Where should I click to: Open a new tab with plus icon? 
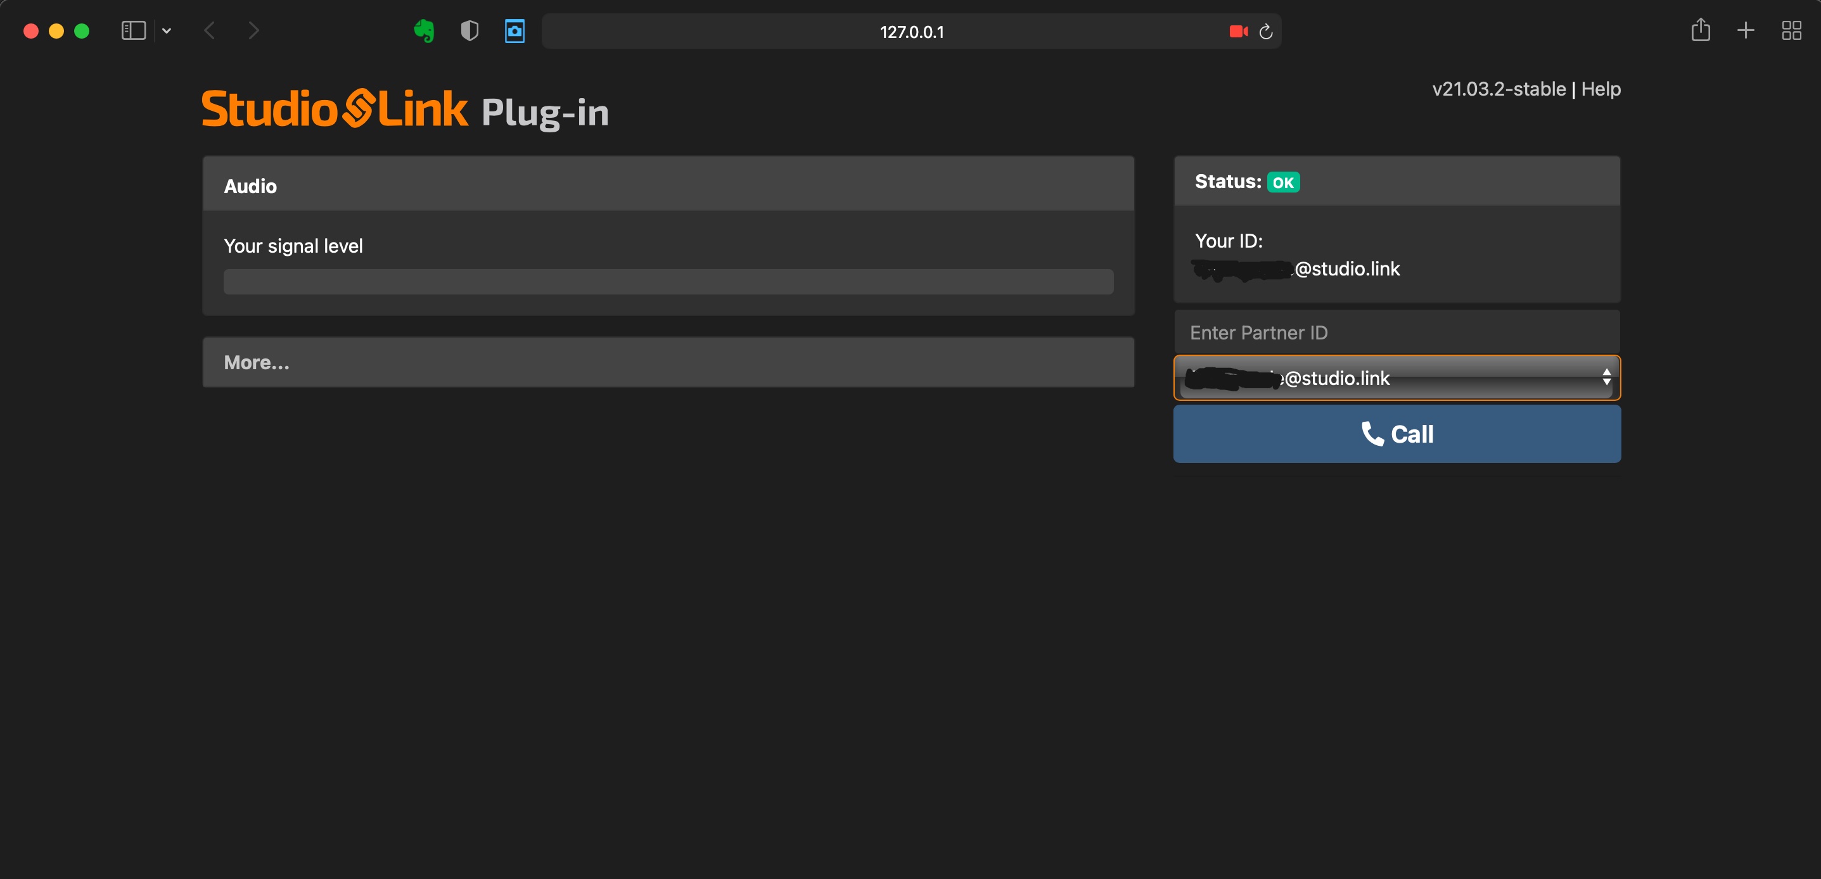pos(1746,30)
